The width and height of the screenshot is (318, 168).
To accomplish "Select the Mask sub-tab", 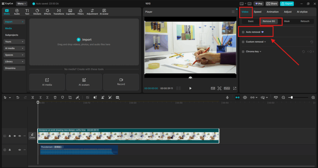I will click(287, 21).
